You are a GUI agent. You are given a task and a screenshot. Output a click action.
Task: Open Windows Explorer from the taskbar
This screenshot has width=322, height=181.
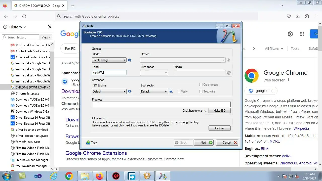(85, 176)
